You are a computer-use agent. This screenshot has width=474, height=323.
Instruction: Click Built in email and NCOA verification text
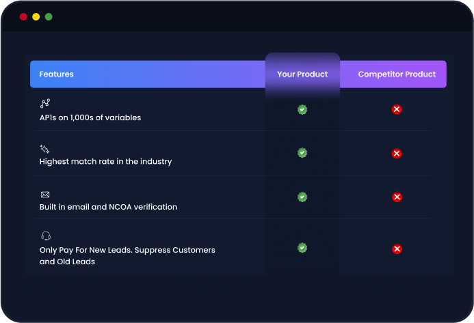(108, 207)
